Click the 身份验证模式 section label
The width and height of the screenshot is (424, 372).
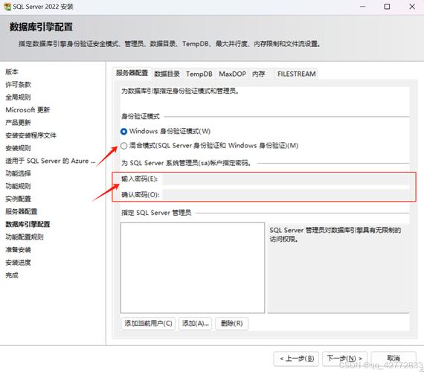pos(141,117)
